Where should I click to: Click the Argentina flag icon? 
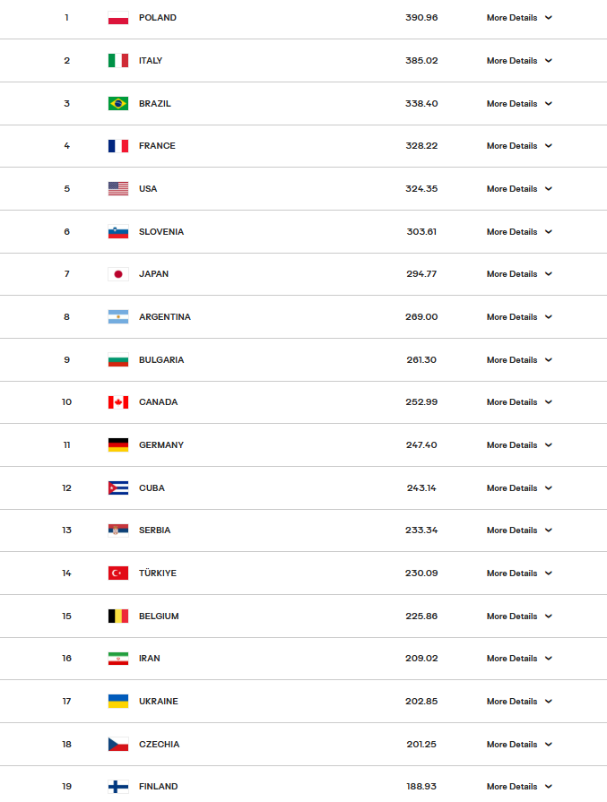pos(118,317)
